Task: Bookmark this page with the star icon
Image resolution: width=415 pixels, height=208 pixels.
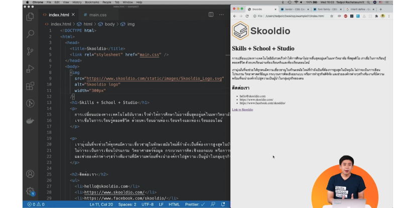Action: 332,16
